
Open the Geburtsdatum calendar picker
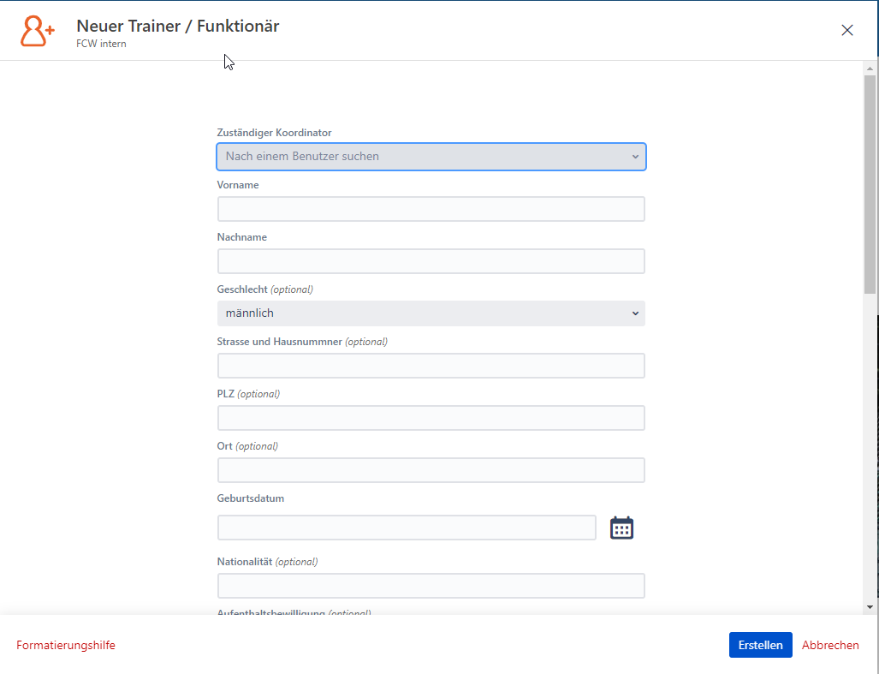pos(621,528)
